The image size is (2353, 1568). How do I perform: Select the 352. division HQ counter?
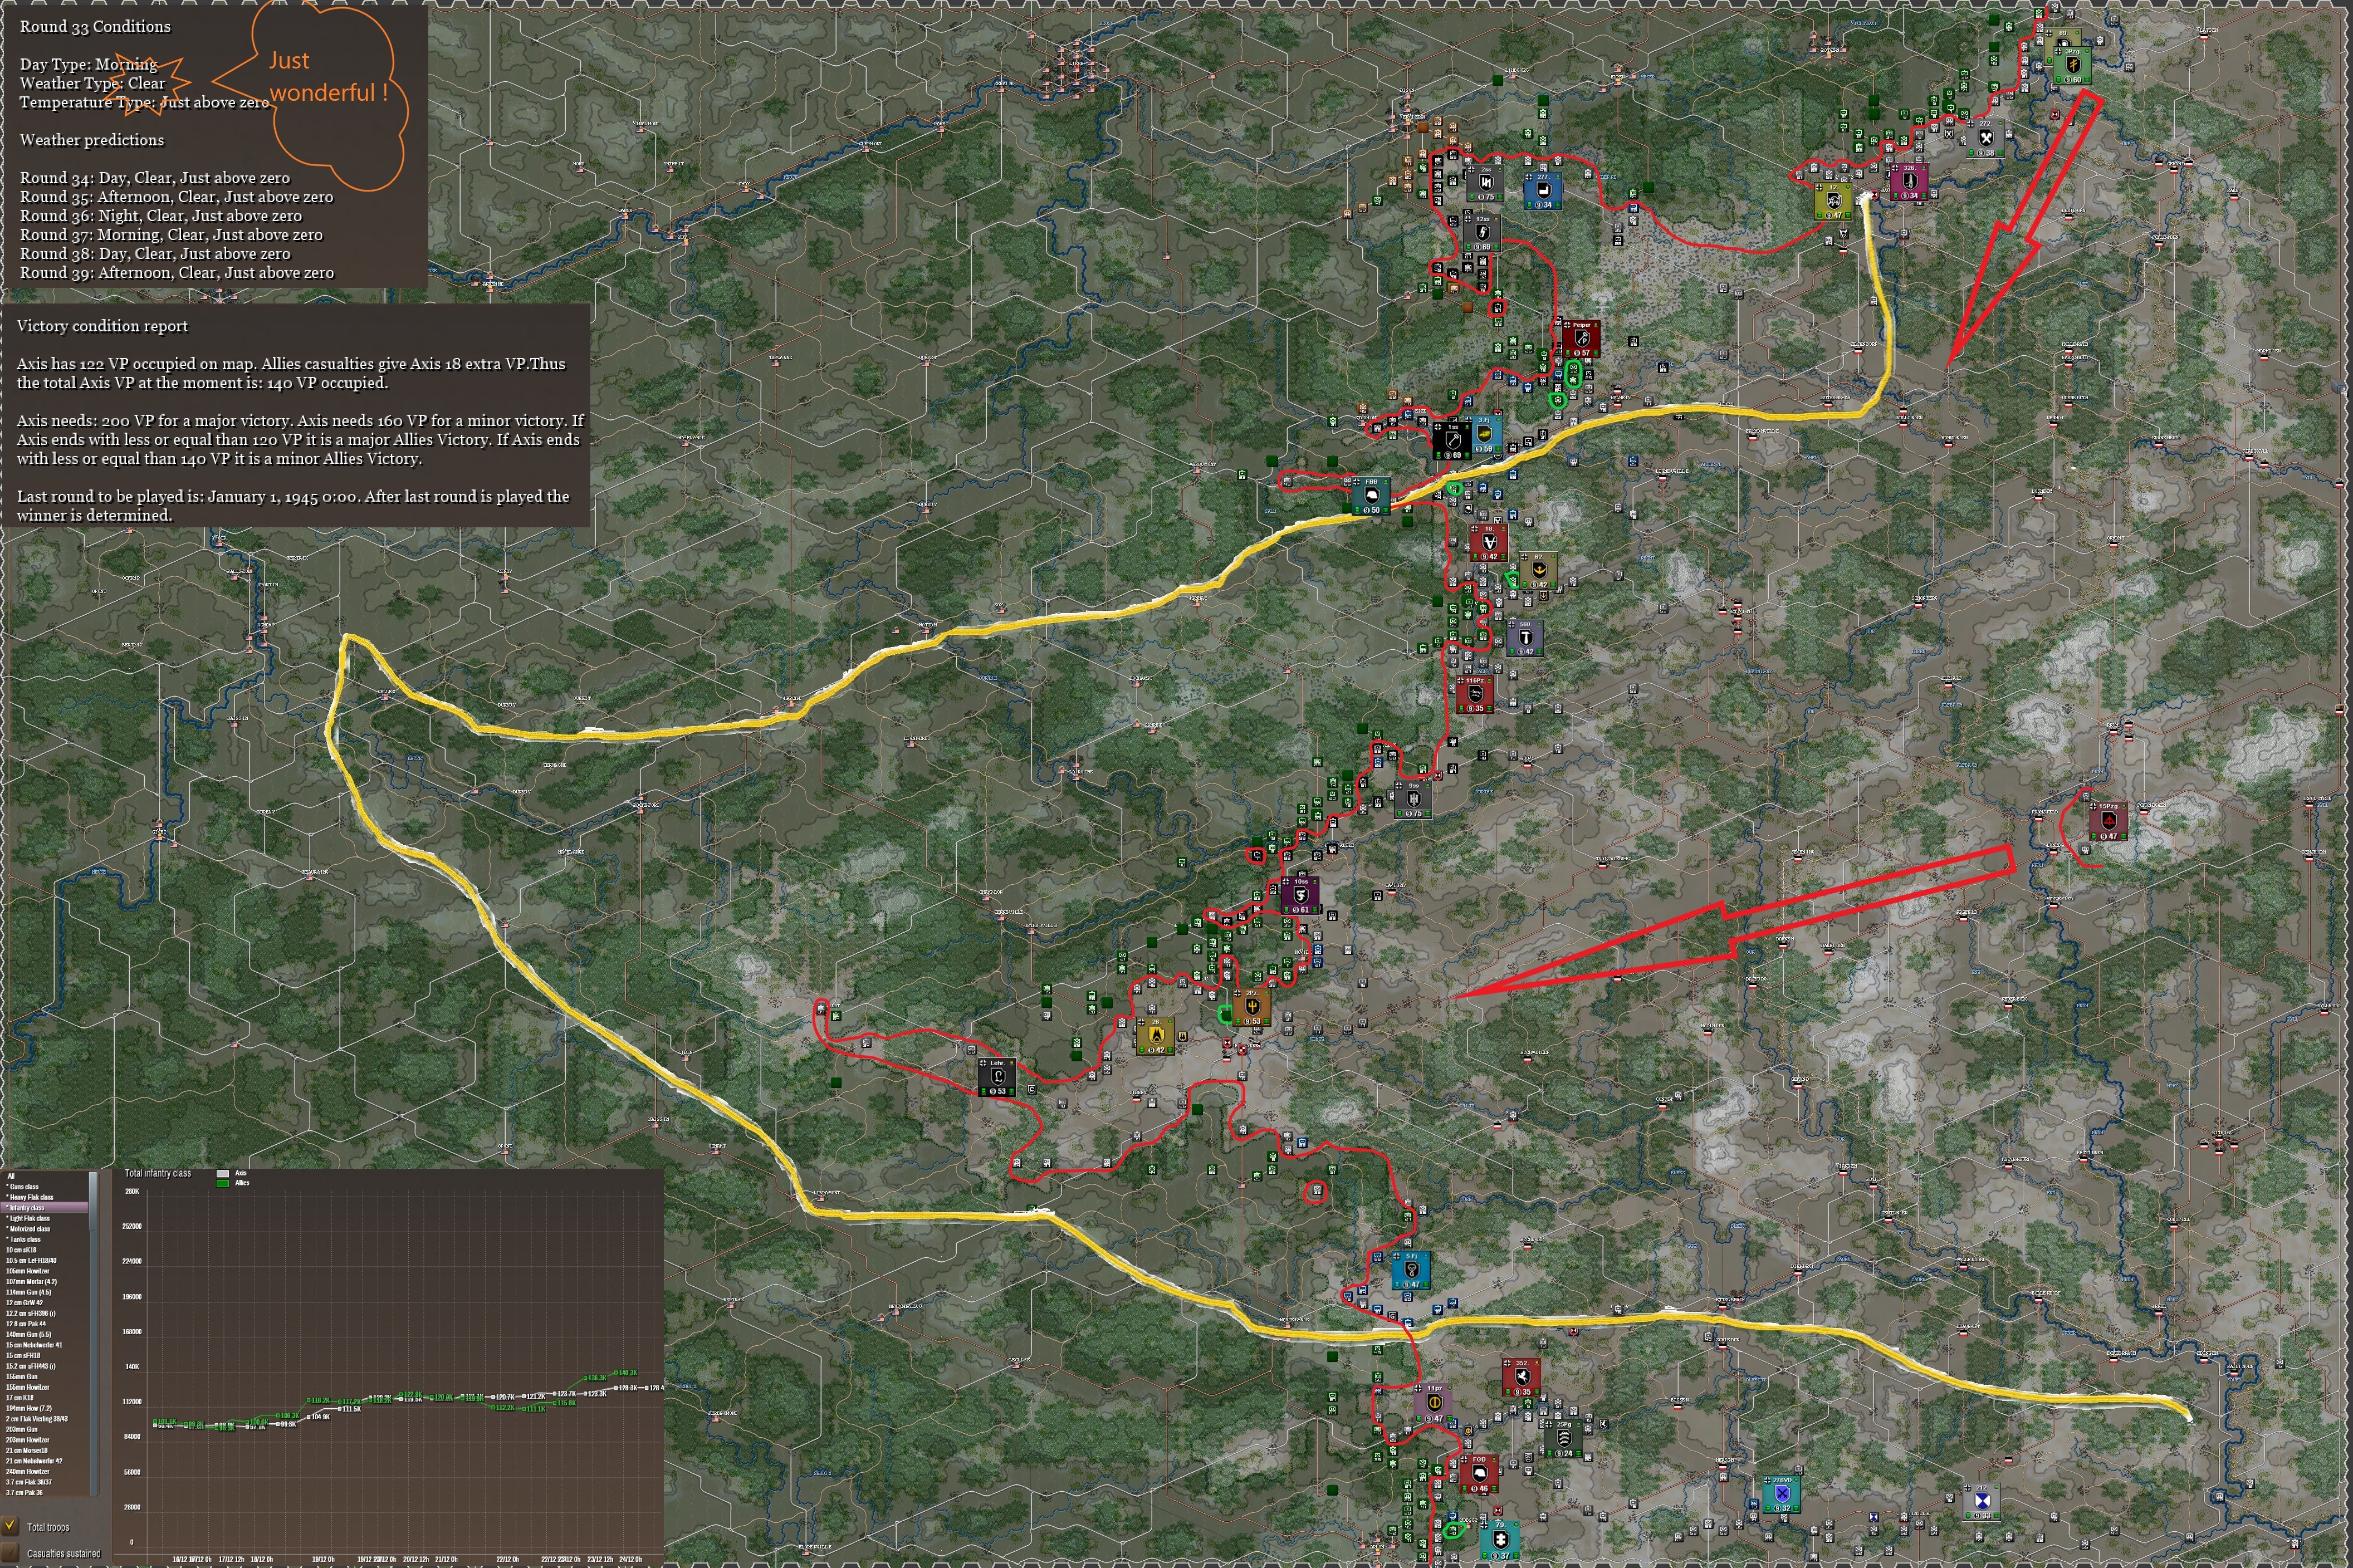pyautogui.click(x=1521, y=1377)
